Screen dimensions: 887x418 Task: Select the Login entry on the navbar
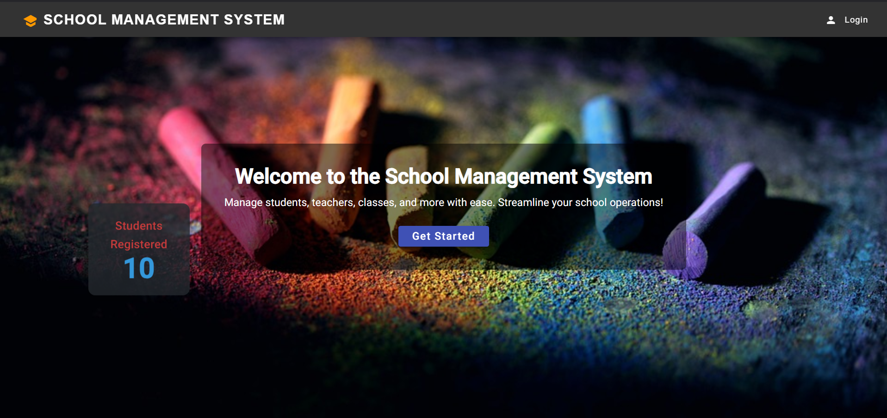(x=856, y=19)
